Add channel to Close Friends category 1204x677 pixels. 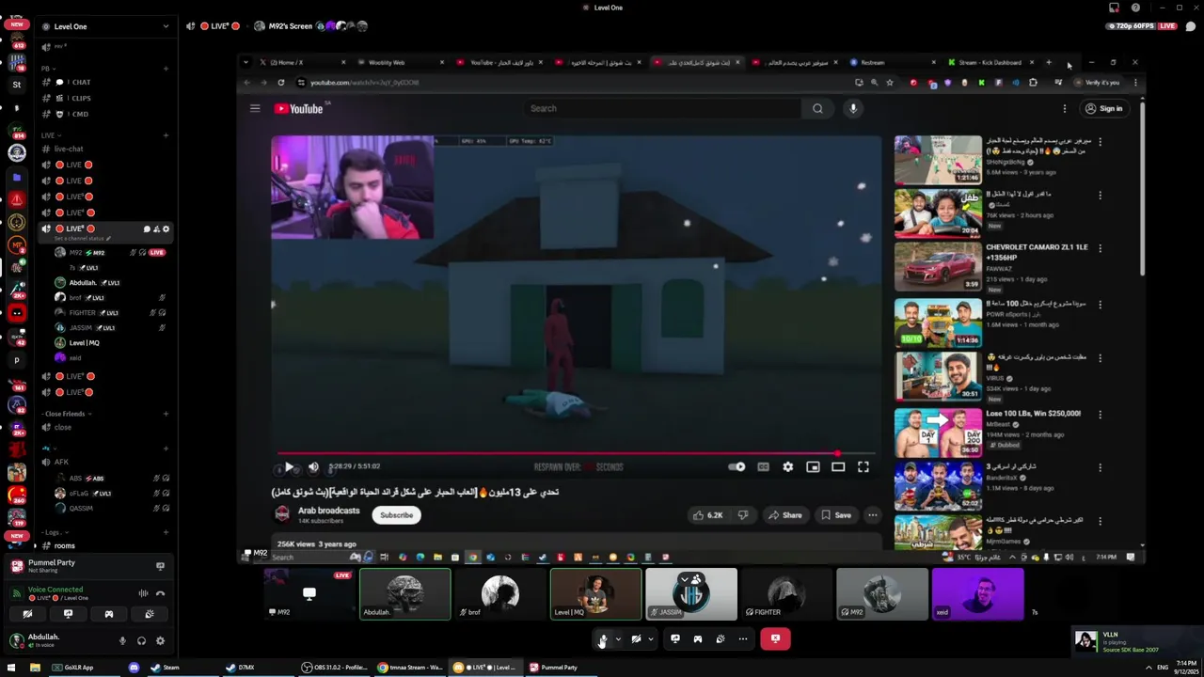click(166, 414)
